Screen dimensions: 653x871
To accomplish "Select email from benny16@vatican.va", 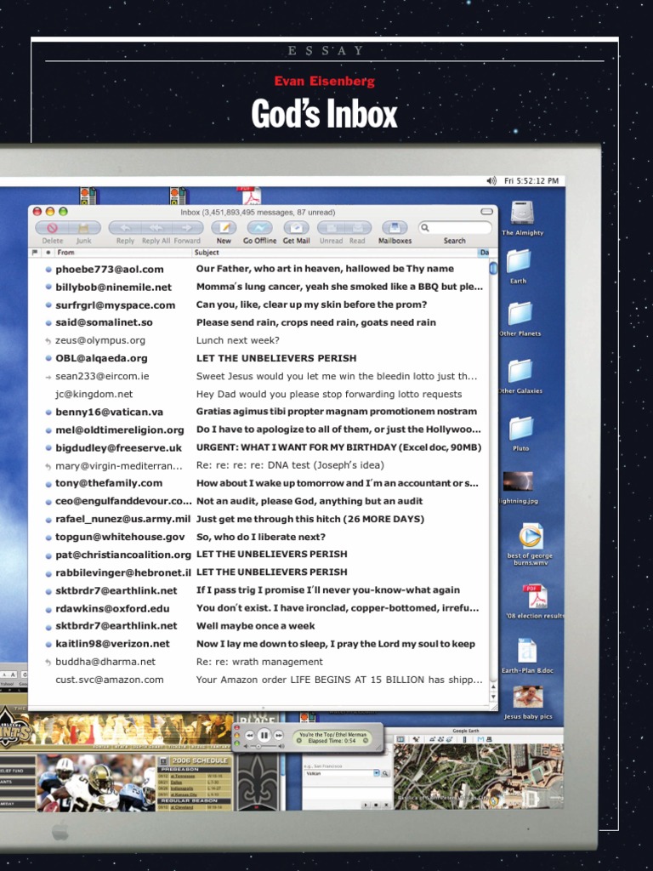I will tap(260, 412).
